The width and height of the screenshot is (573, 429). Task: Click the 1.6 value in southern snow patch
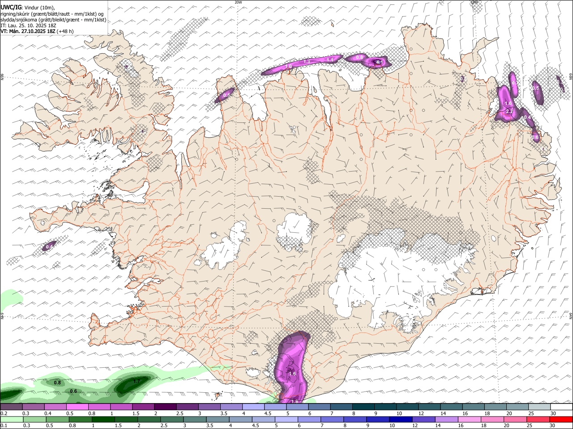tap(293, 374)
